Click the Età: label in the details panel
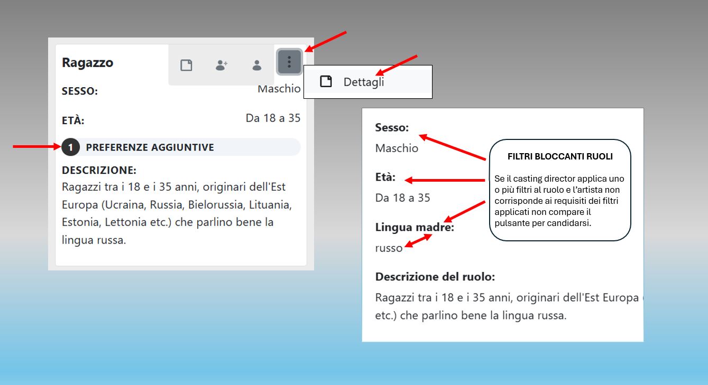The height and width of the screenshot is (385, 708). (385, 177)
